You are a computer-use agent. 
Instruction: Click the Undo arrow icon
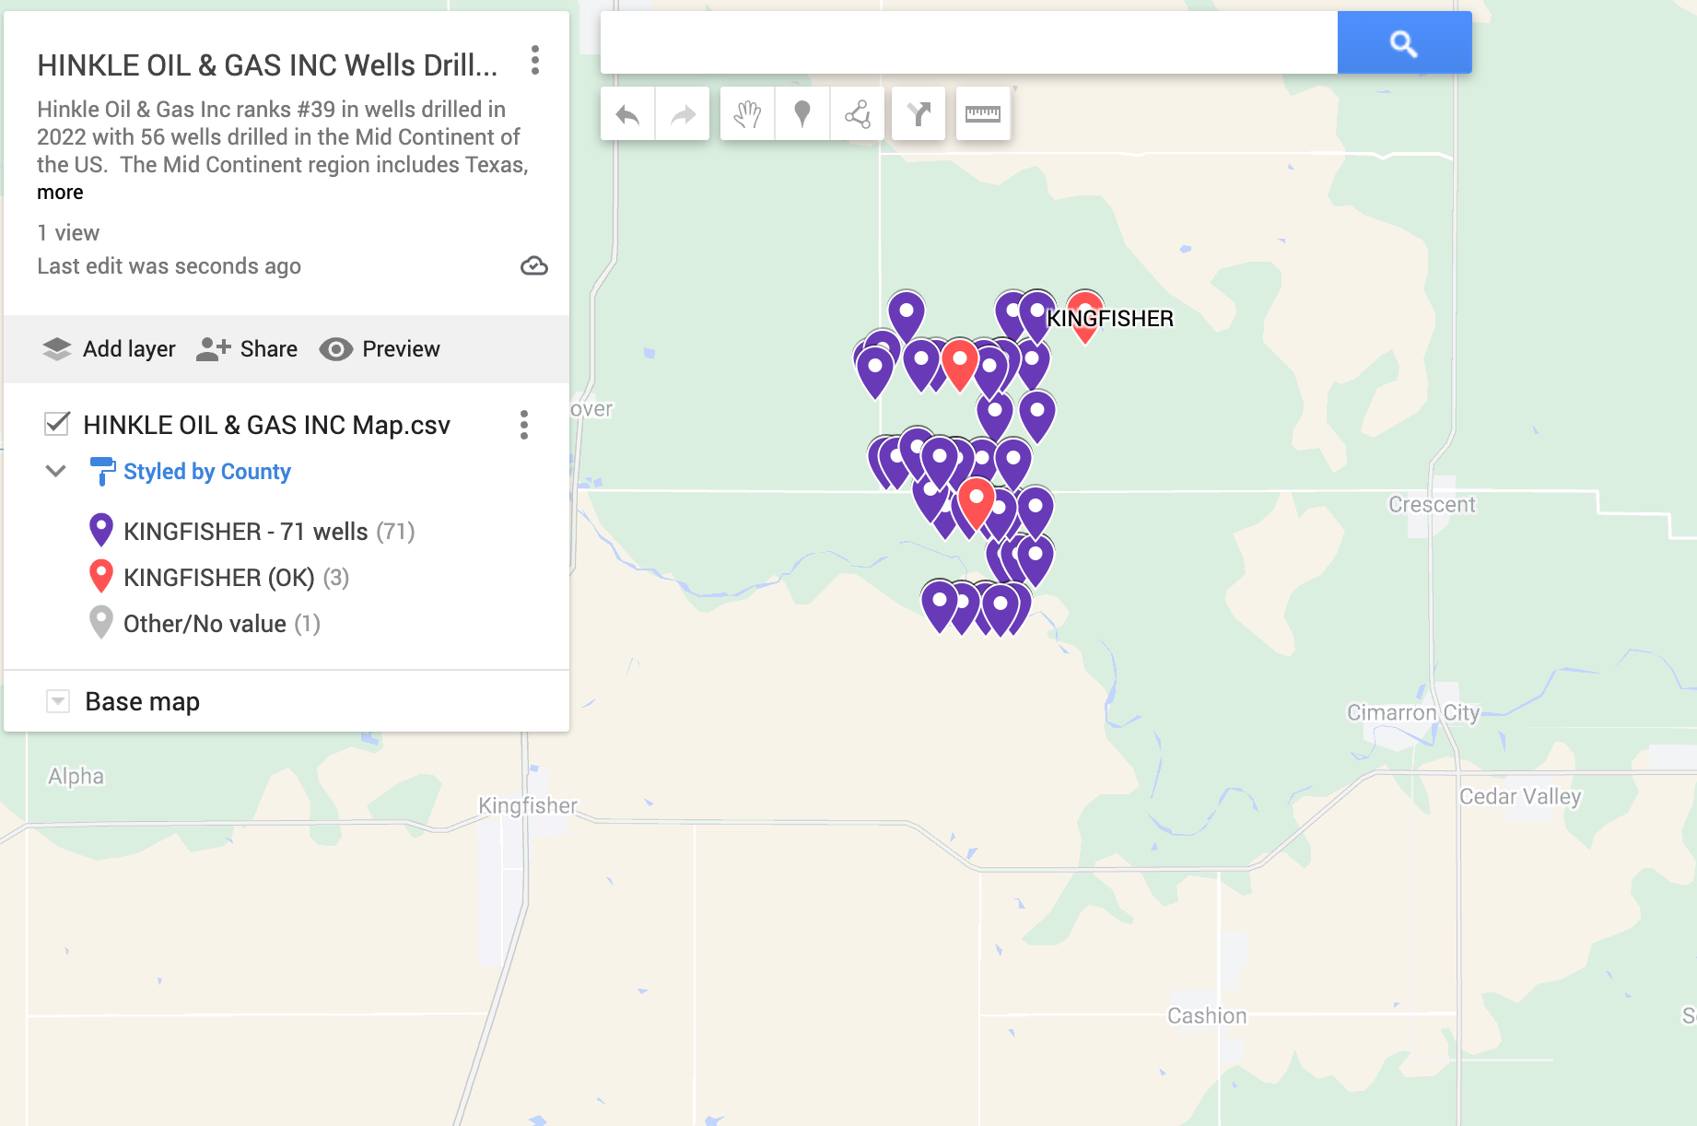(x=627, y=113)
